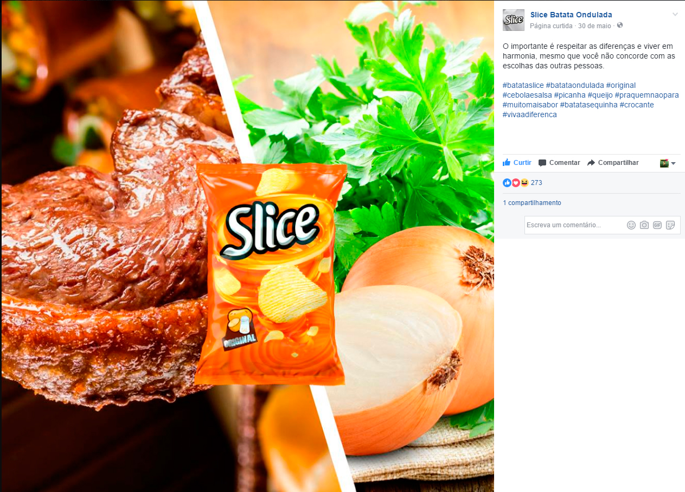This screenshot has height=492, width=685.
Task: Open the post options chevron menu
Action: (675, 15)
